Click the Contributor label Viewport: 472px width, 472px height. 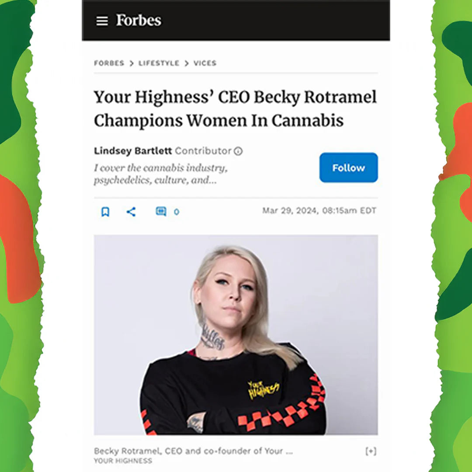click(203, 150)
